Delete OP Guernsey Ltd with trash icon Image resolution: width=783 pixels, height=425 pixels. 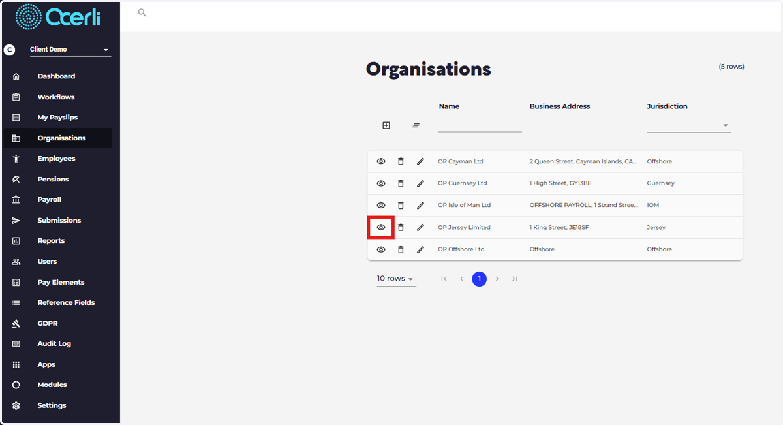[401, 183]
